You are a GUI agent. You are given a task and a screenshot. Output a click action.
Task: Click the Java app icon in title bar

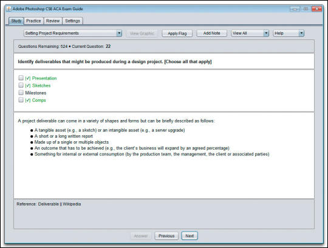point(9,9)
